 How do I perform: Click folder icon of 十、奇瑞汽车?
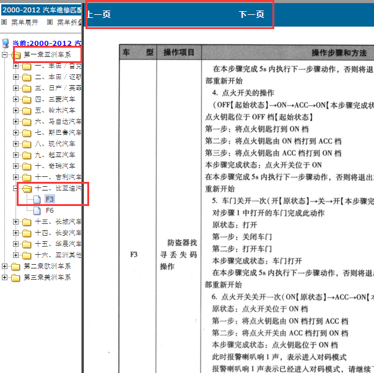coord(27,166)
